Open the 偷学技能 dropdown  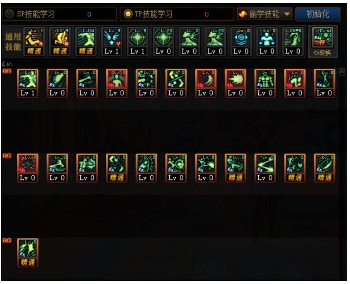[264, 14]
